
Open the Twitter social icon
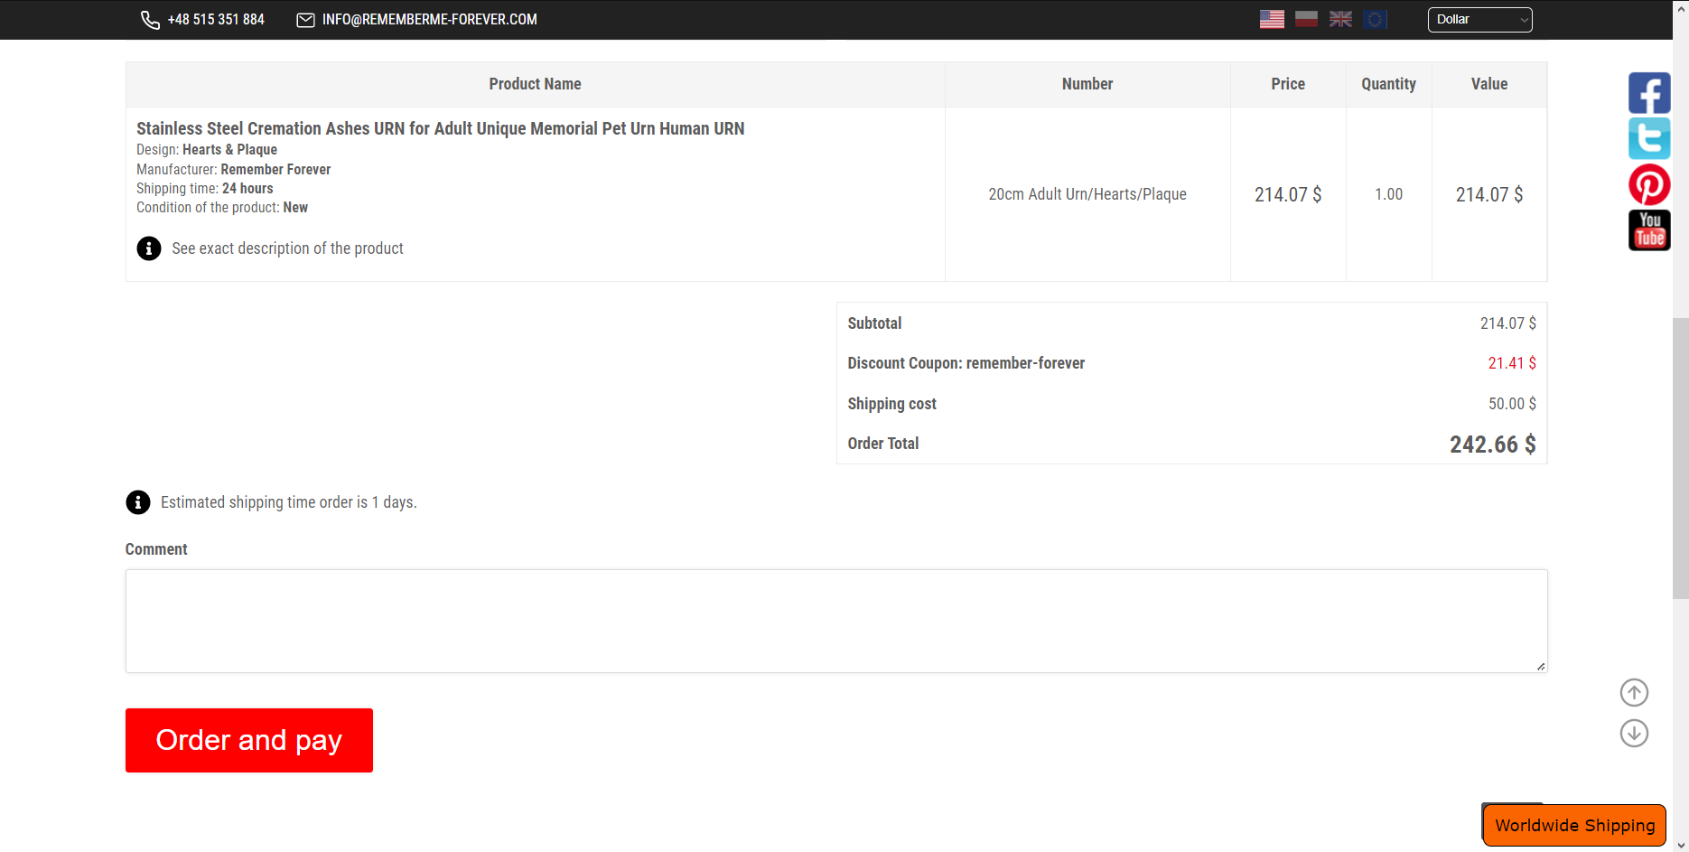(x=1648, y=139)
